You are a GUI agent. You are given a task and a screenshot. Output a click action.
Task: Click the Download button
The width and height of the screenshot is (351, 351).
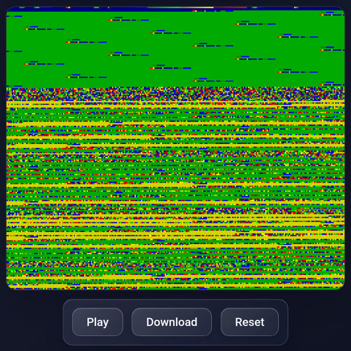tap(171, 322)
